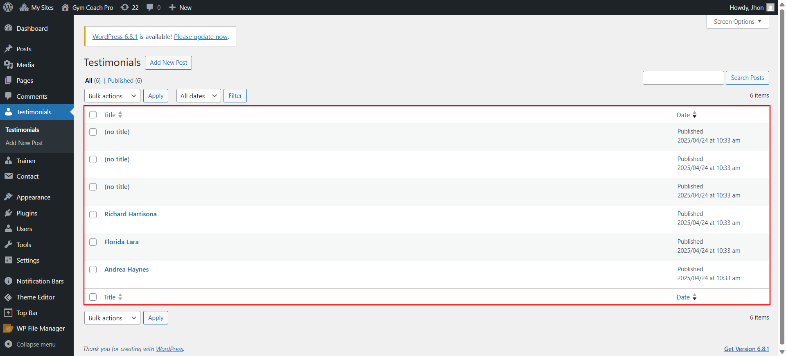
Task: Select the Andrea Haynes row checkbox
Action: (93, 270)
